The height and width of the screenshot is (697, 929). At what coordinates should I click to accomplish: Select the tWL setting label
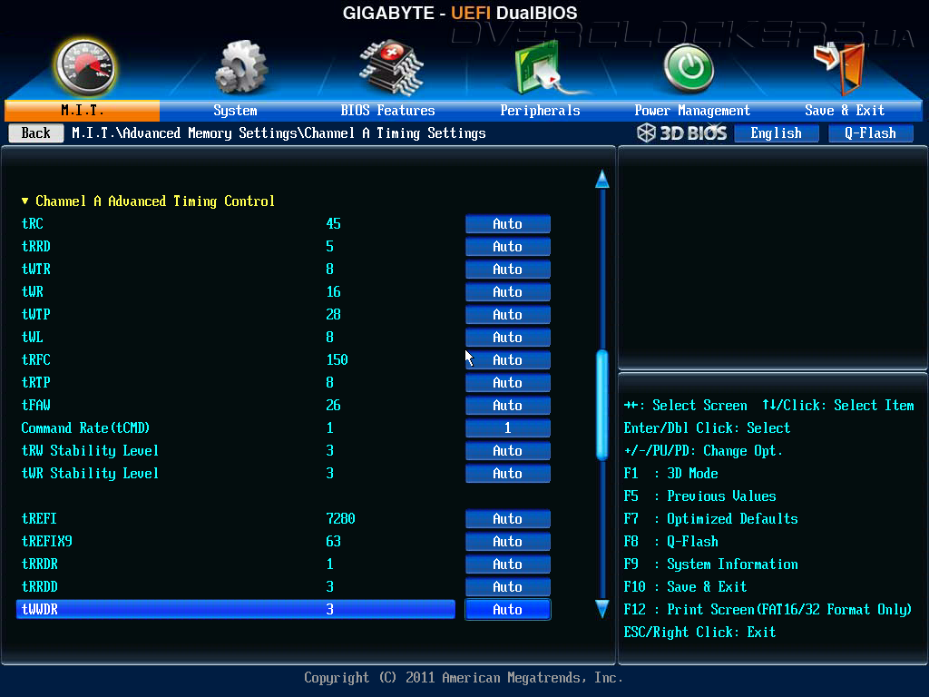32,338
